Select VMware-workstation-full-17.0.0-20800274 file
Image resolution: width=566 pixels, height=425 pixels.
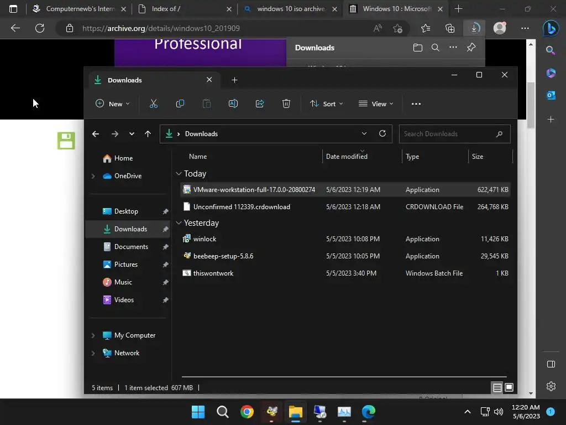click(x=345, y=190)
